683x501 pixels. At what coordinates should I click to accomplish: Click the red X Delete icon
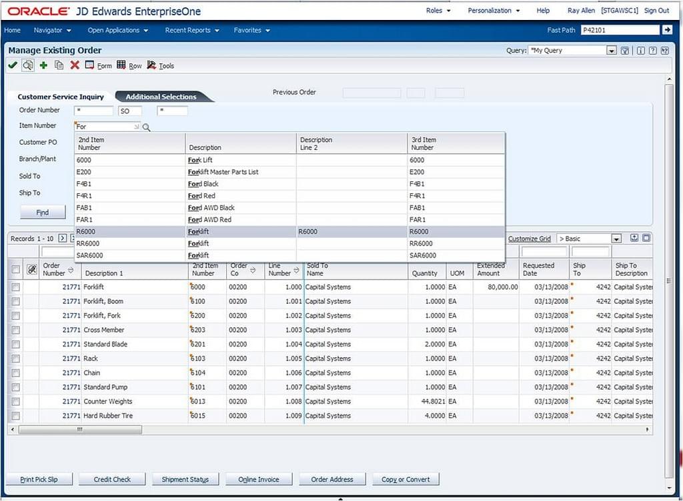pos(75,65)
